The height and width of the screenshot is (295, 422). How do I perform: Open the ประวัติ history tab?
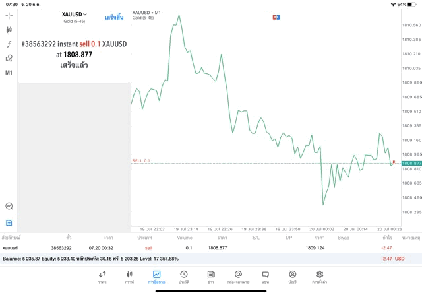point(183,277)
